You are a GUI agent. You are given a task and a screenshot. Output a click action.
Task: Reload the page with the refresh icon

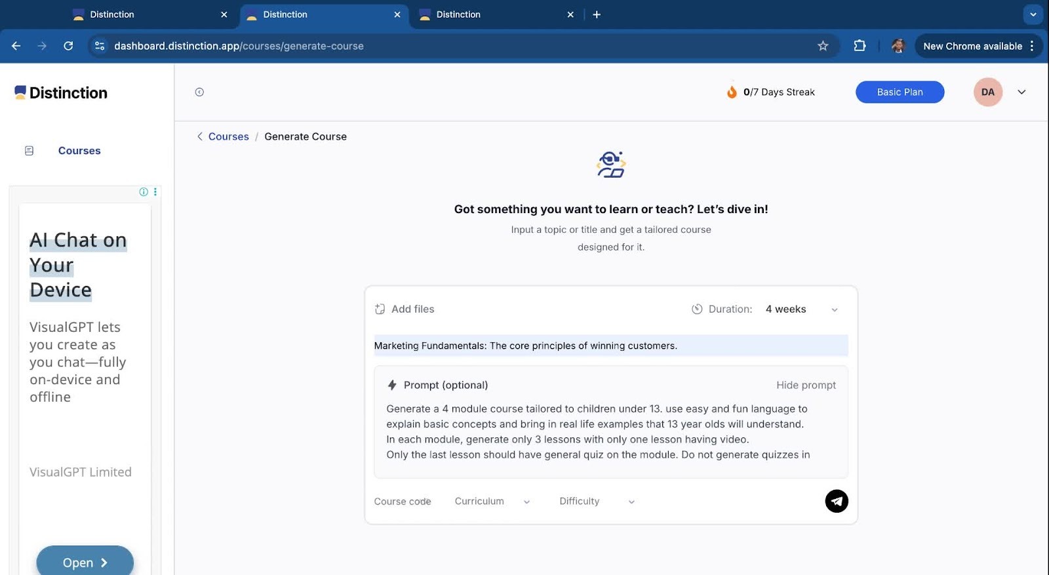pyautogui.click(x=68, y=46)
